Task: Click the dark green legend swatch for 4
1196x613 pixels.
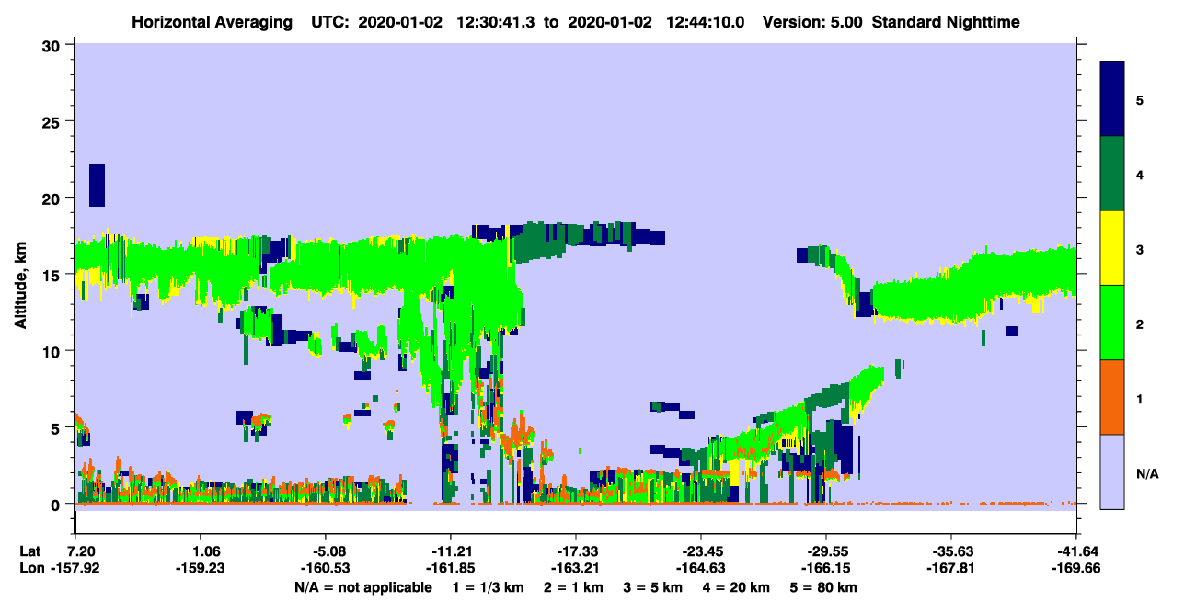Action: pos(1112,174)
